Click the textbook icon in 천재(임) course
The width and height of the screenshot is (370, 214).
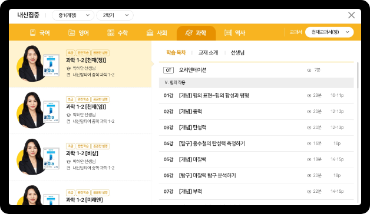point(68,122)
